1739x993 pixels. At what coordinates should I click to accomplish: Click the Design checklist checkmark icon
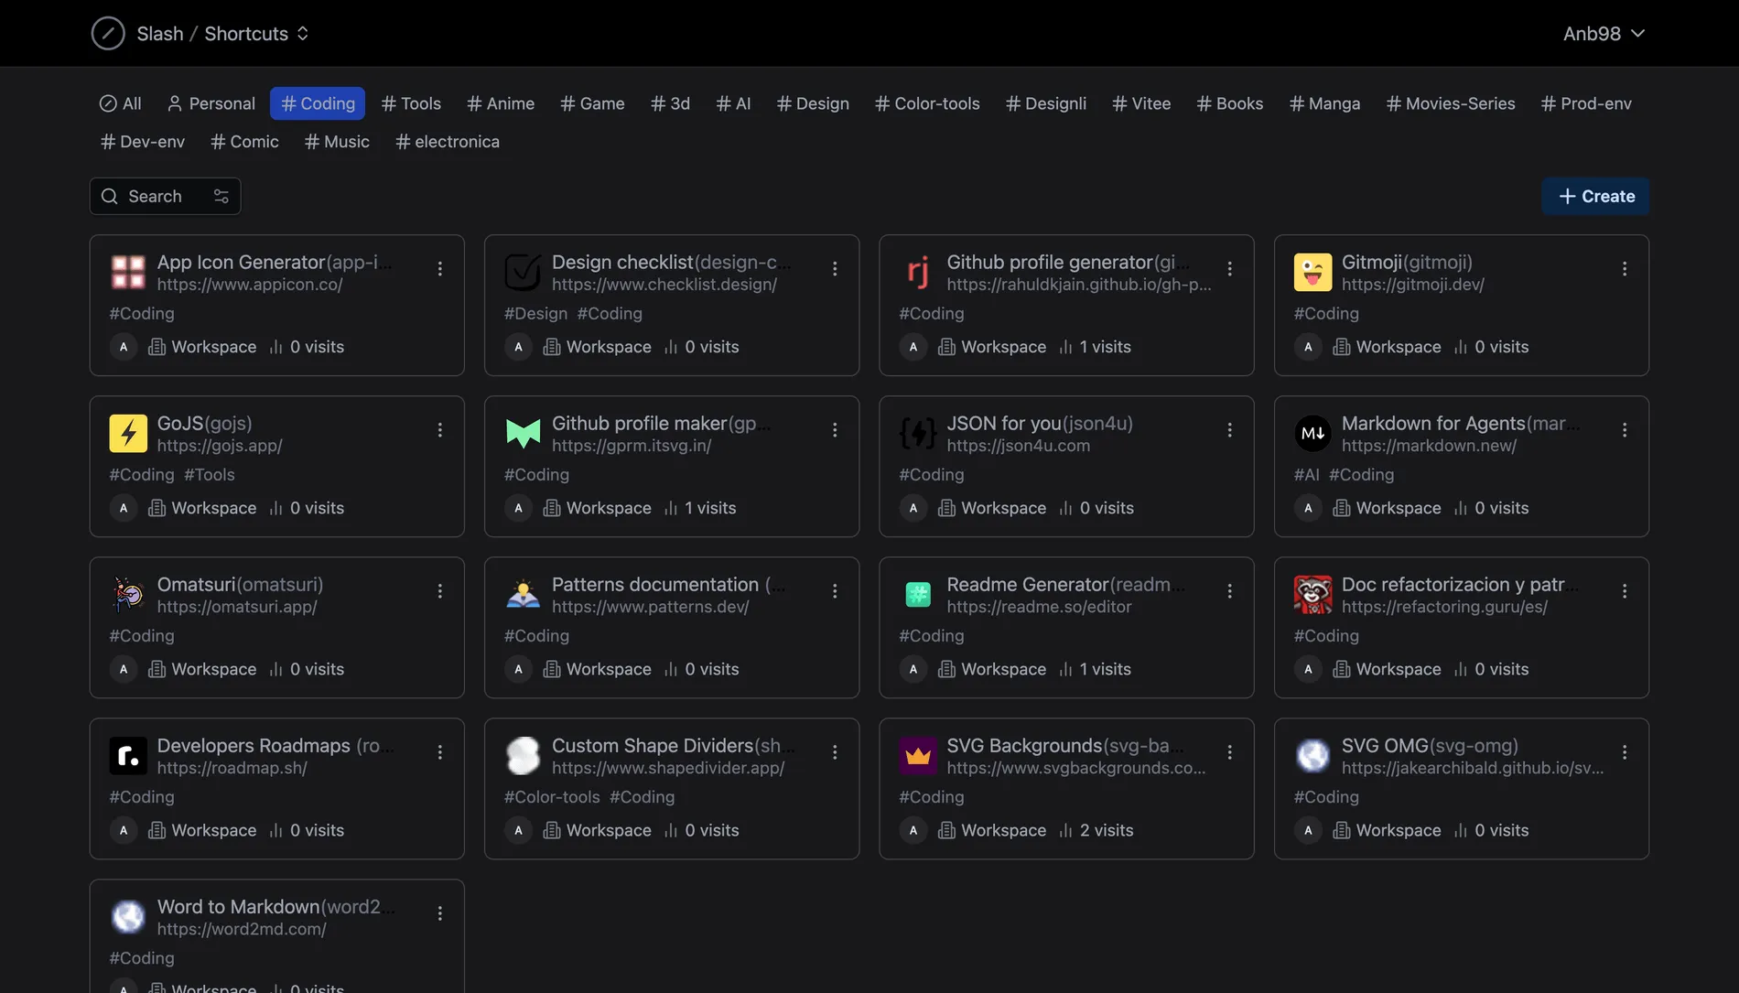[x=523, y=273]
